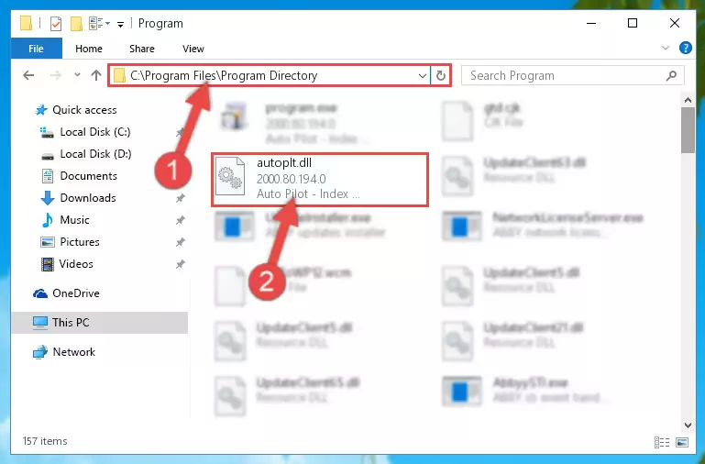
Task: Open the File tab
Action: 36,49
